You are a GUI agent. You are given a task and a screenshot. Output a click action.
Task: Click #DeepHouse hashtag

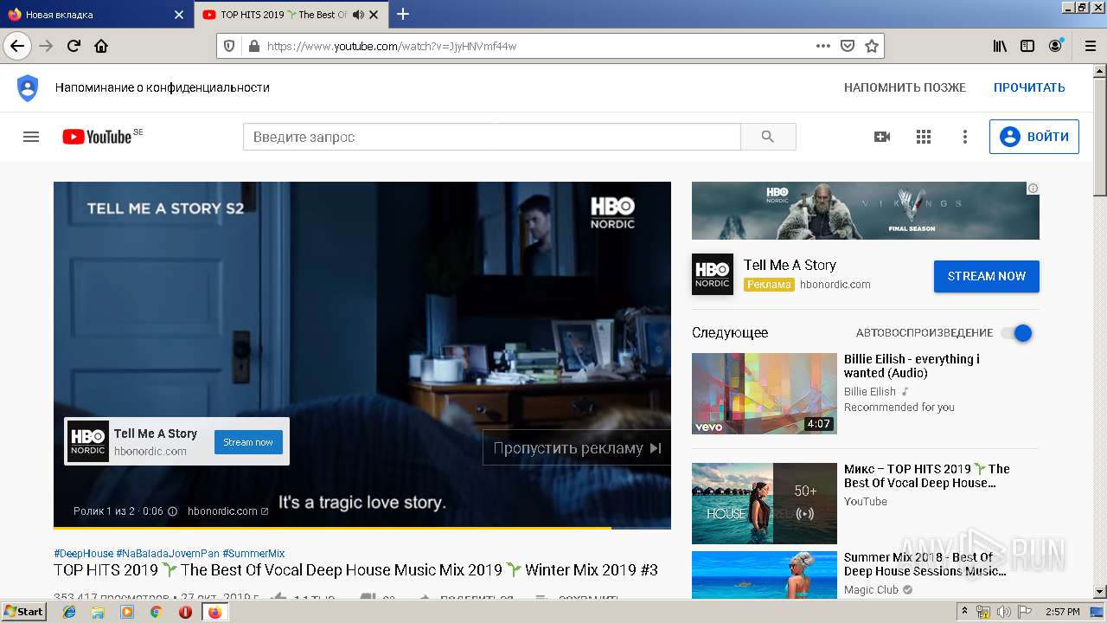pos(83,553)
